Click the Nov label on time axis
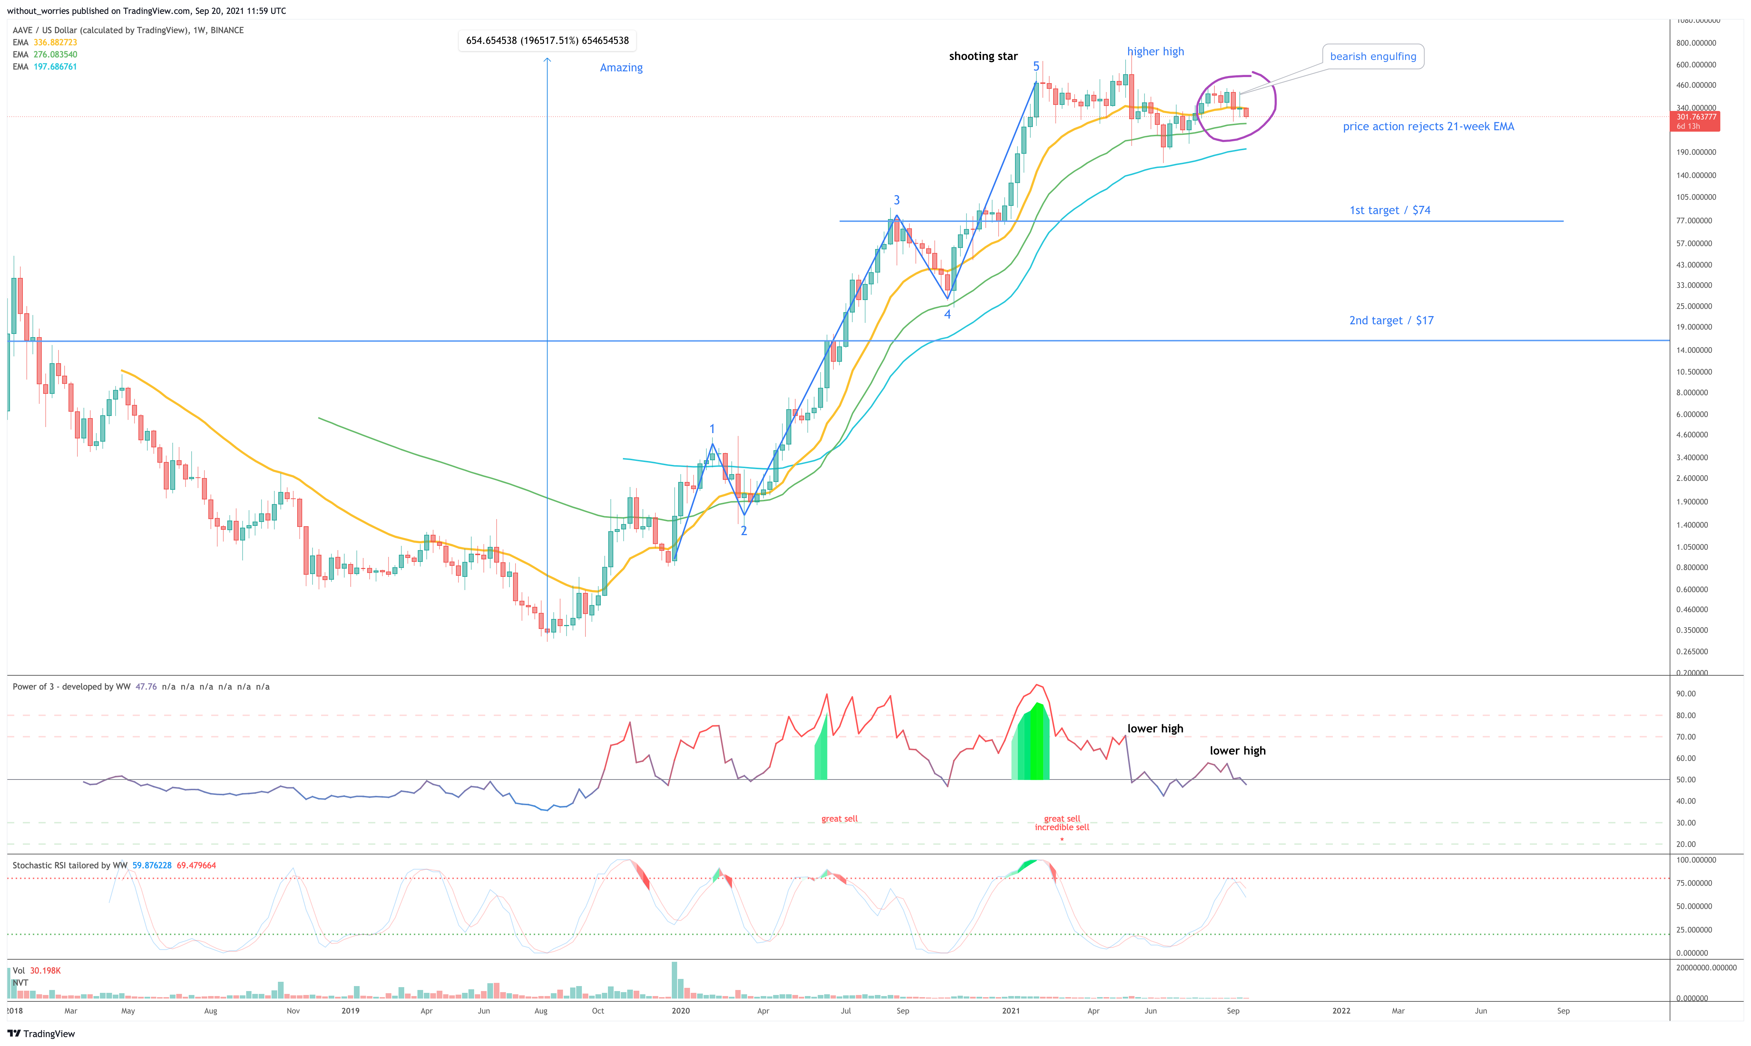This screenshot has height=1046, width=1751. tap(293, 1011)
